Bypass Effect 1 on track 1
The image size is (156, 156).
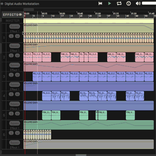point(15,46)
